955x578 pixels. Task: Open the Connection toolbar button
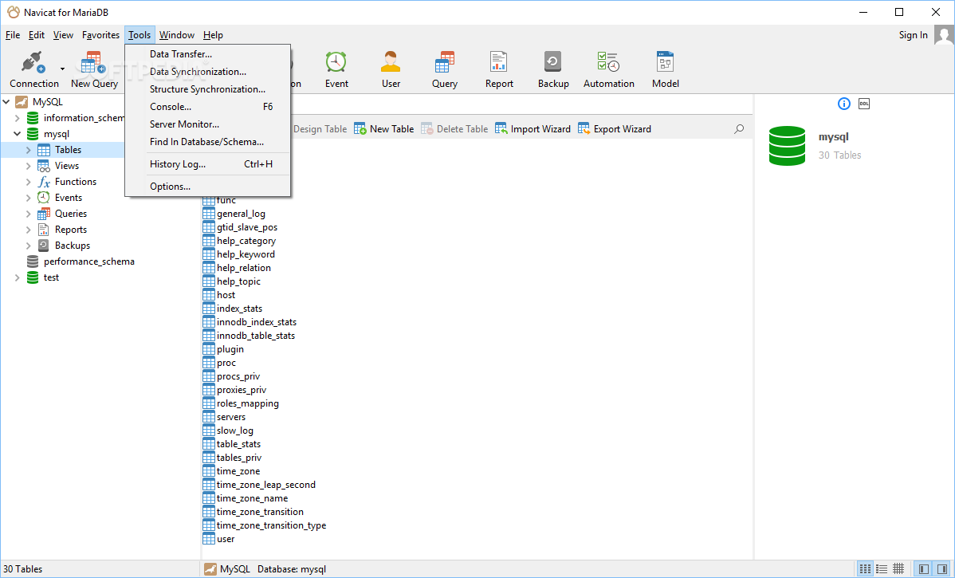[x=33, y=70]
